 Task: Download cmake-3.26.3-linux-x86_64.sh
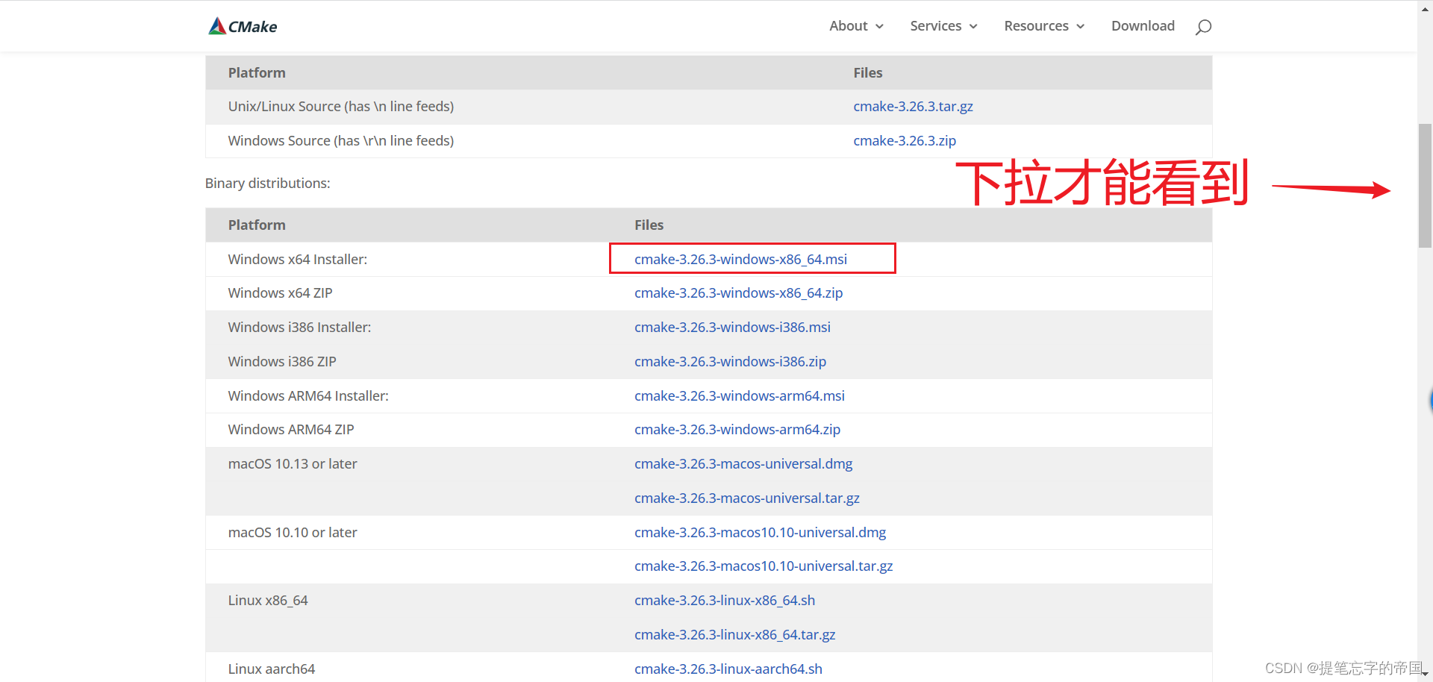(x=725, y=601)
